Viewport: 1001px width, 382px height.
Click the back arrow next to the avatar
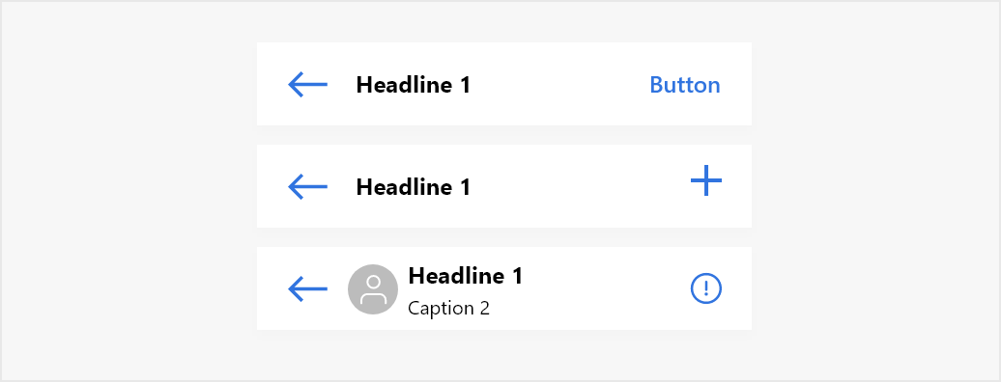[x=307, y=288]
